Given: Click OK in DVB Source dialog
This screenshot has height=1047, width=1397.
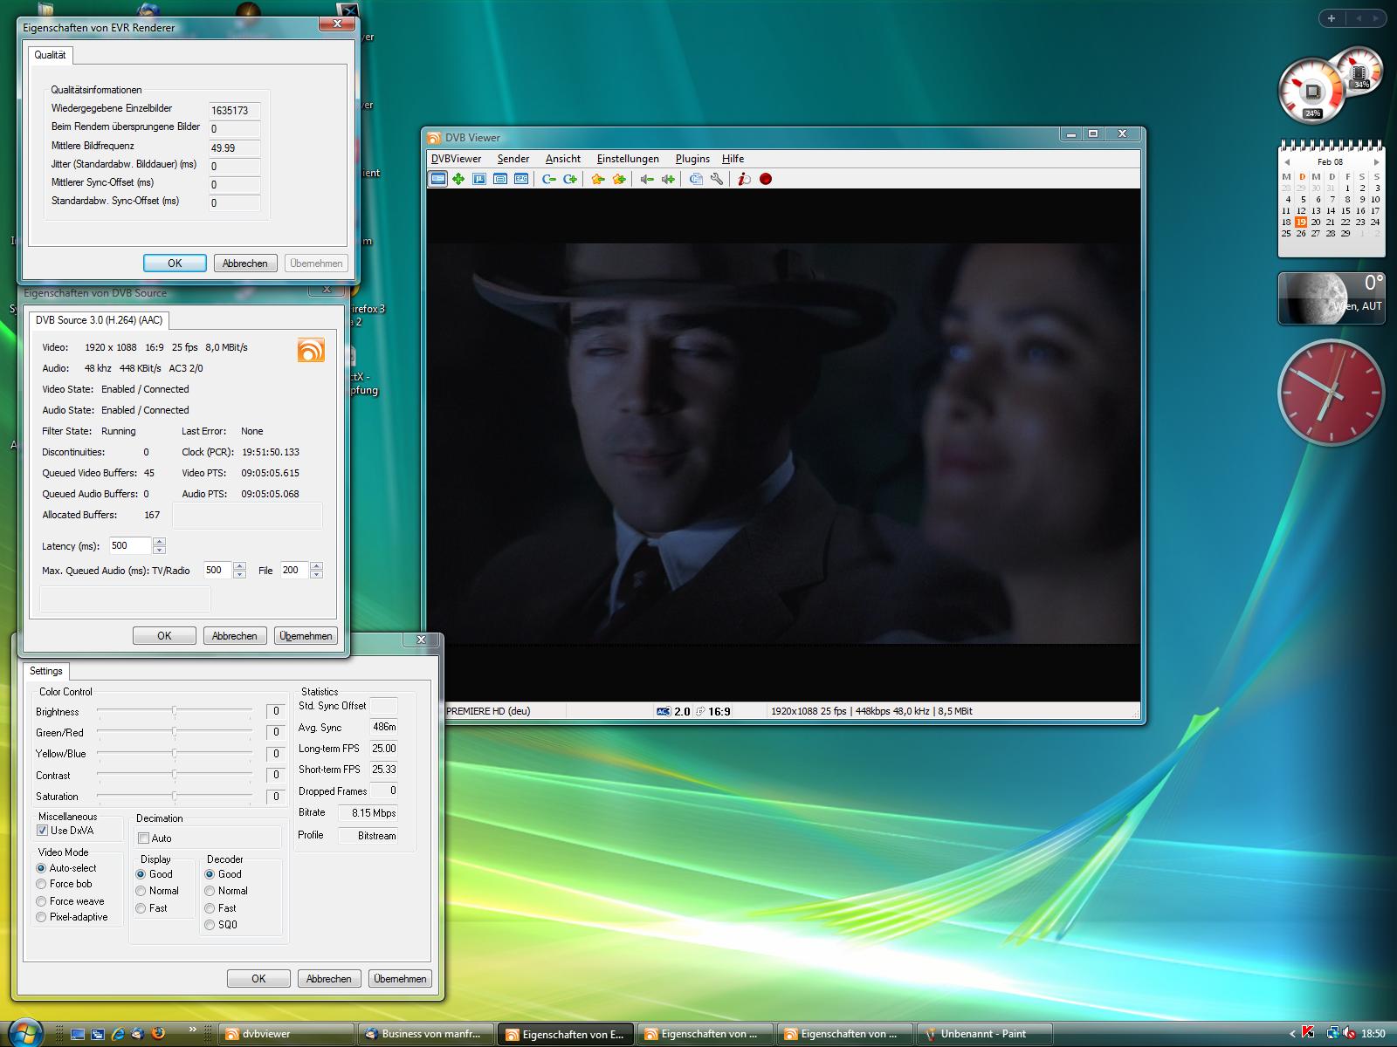Looking at the screenshot, I should [164, 636].
